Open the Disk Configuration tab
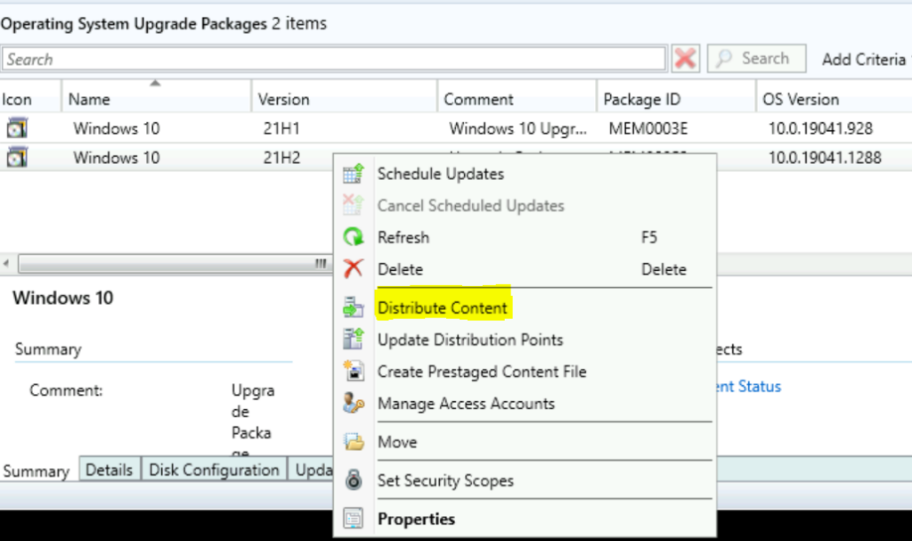 (214, 470)
